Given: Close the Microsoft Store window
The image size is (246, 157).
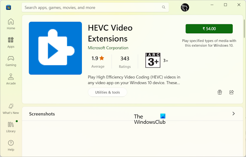Looking at the screenshot, I should click(x=239, y=5).
